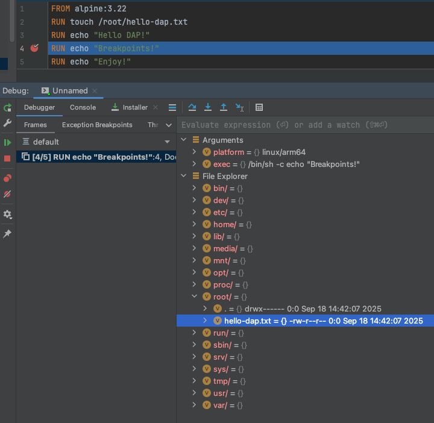Toggle the breakpoint on line 4
Image resolution: width=434 pixels, height=423 pixels.
click(34, 48)
